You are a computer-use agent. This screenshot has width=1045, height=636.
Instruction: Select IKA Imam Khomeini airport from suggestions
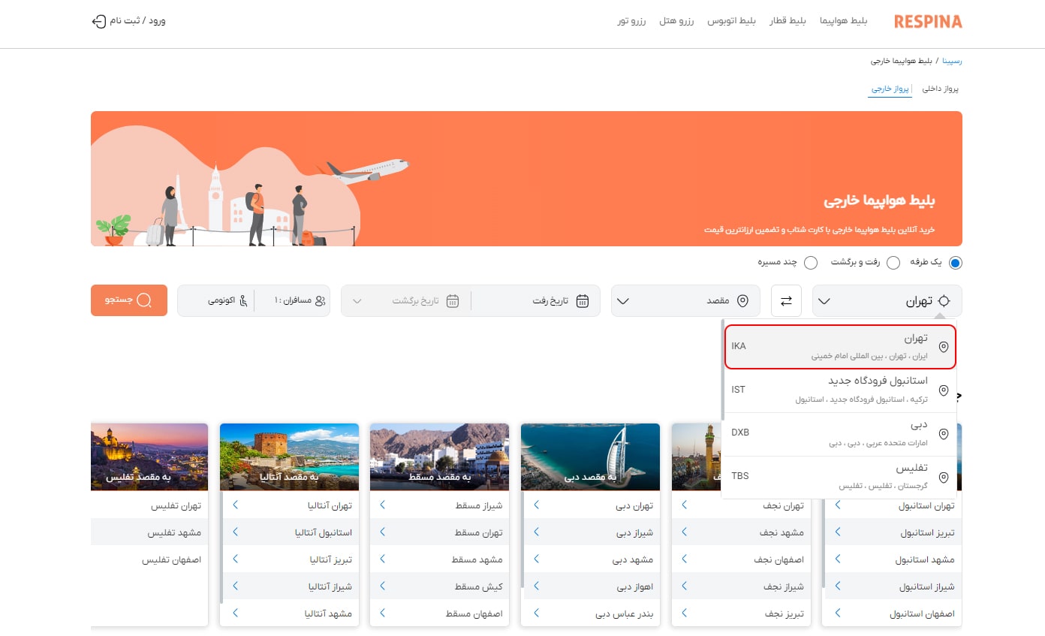pyautogui.click(x=839, y=348)
